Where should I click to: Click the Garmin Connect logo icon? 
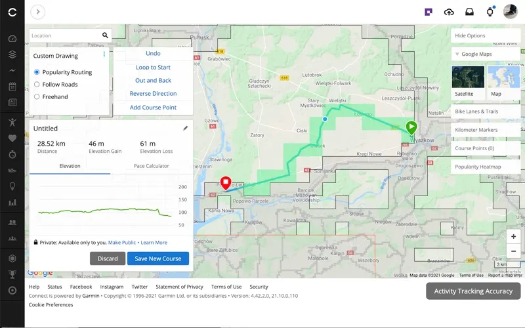pyautogui.click(x=12, y=12)
